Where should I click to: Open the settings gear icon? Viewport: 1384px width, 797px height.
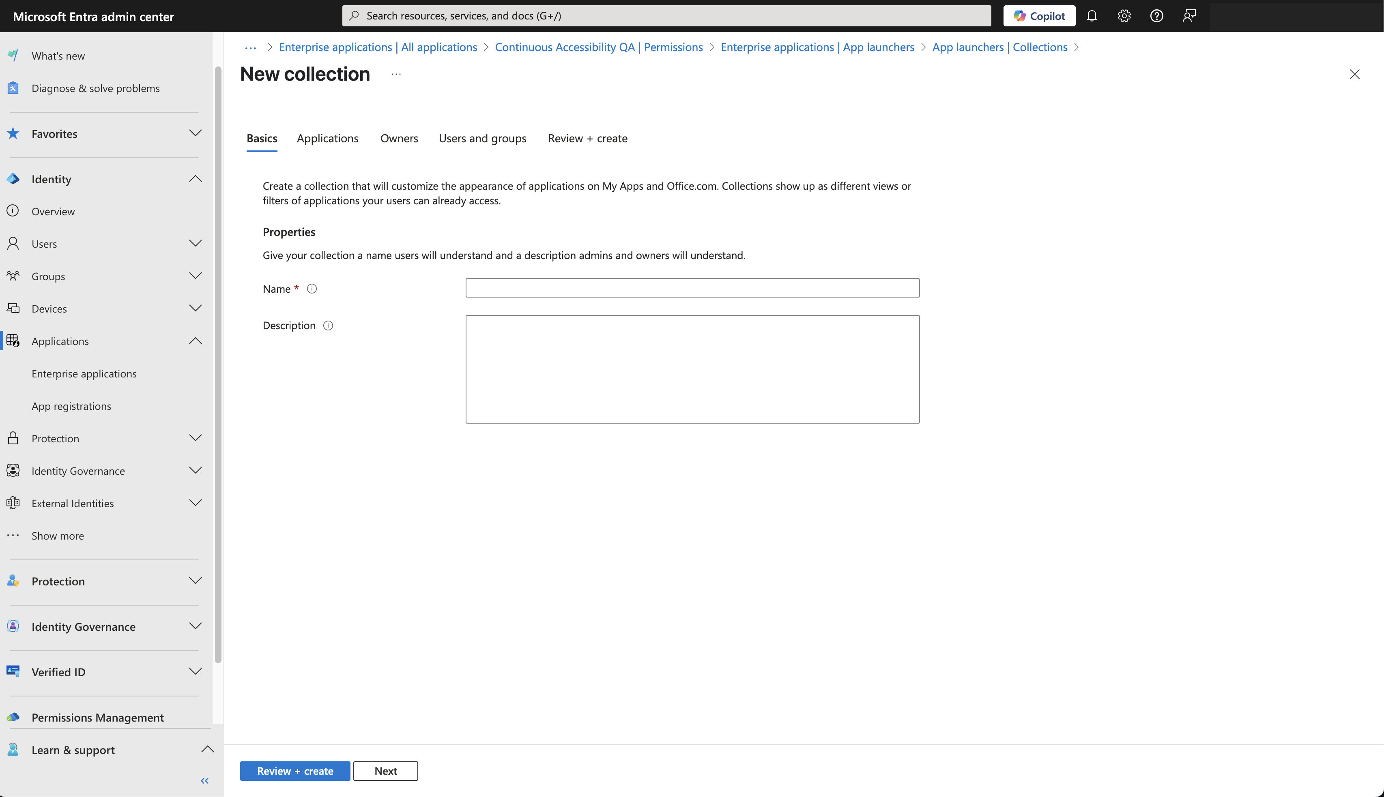pos(1124,16)
